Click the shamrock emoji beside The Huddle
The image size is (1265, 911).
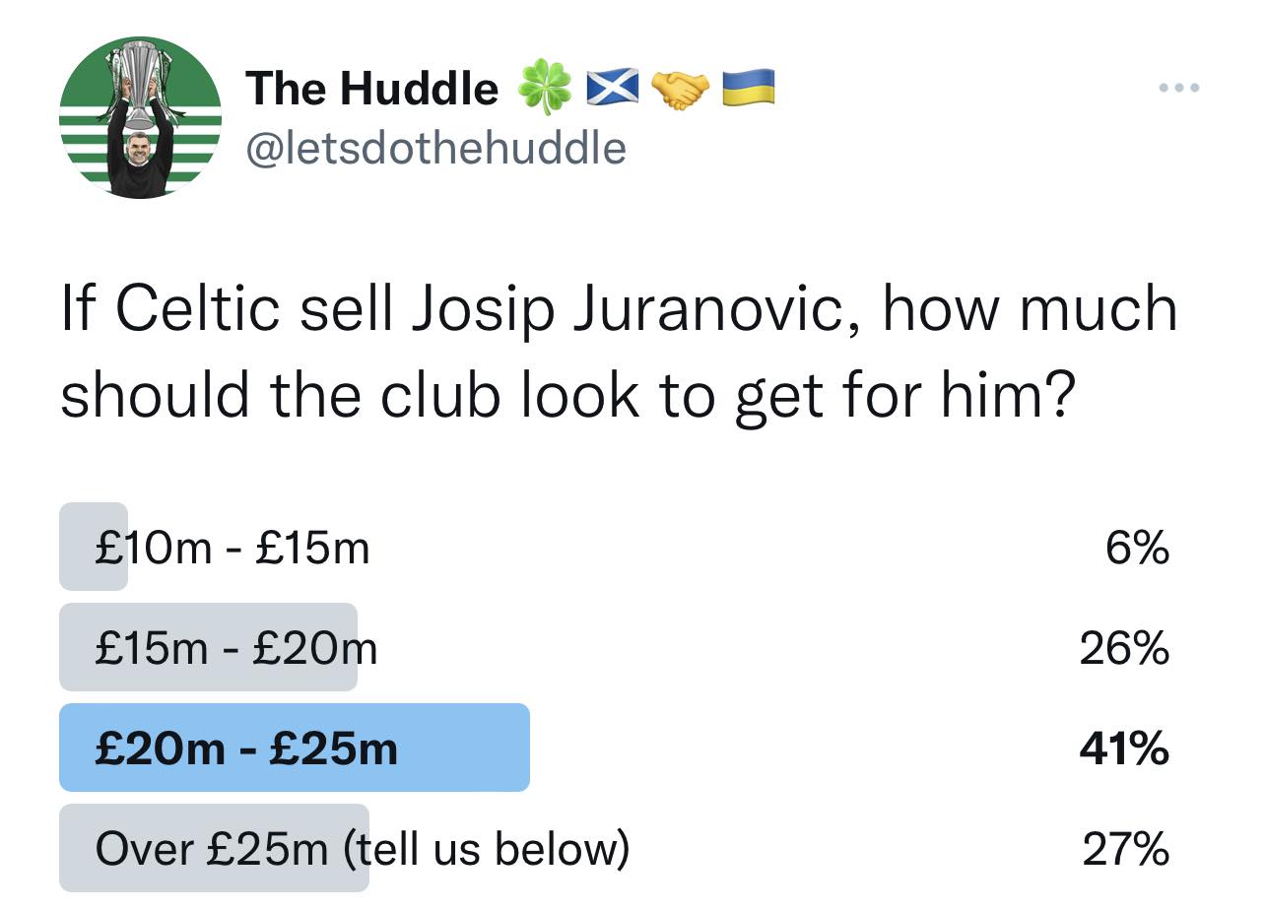tap(545, 89)
